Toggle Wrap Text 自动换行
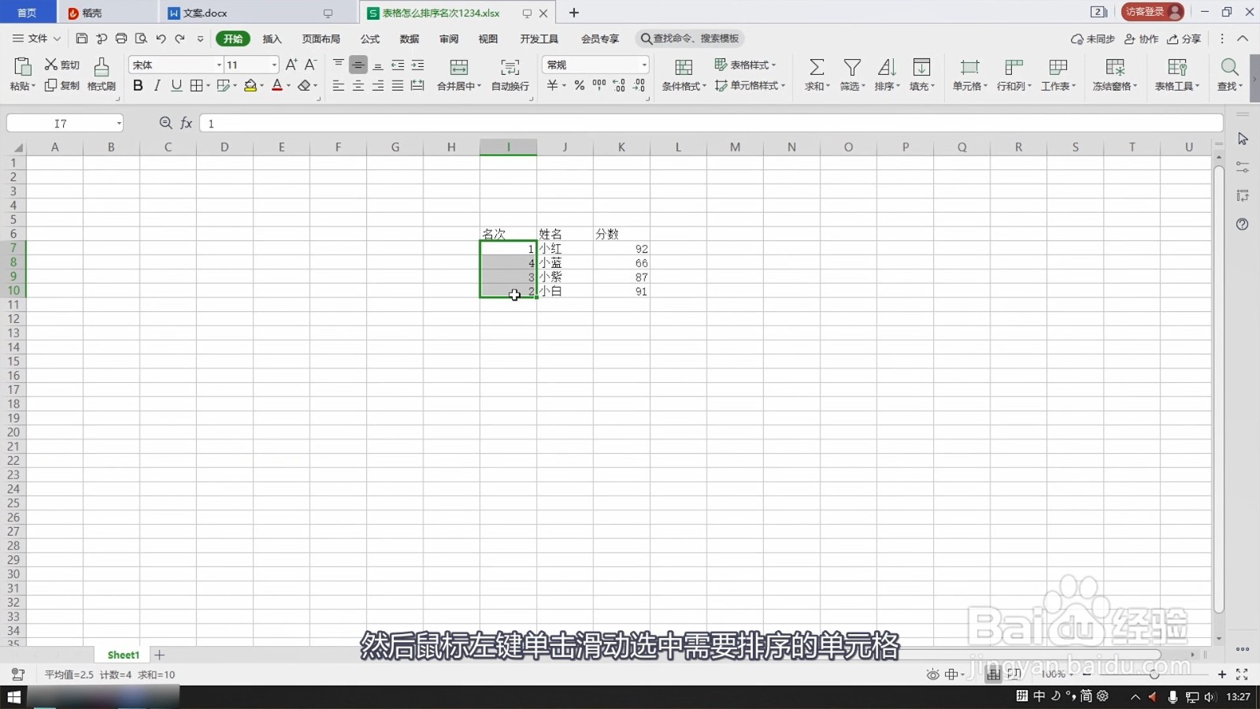Image resolution: width=1260 pixels, height=709 pixels. point(510,74)
